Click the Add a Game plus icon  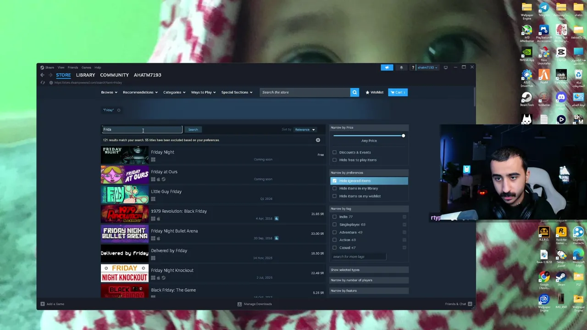tap(42, 304)
